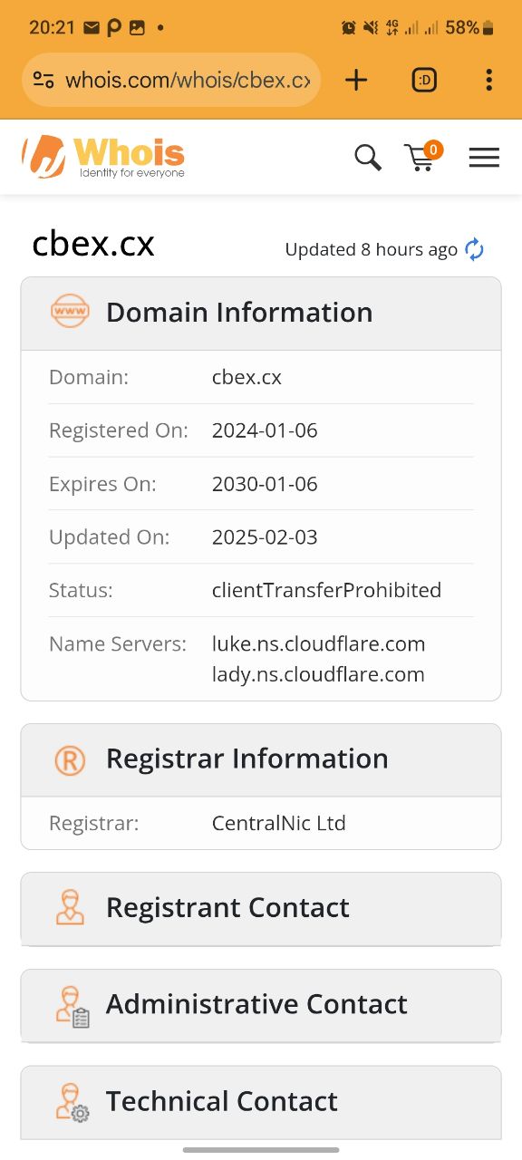Click the Domain Information header
This screenshot has height=1160, width=522.
tap(261, 314)
